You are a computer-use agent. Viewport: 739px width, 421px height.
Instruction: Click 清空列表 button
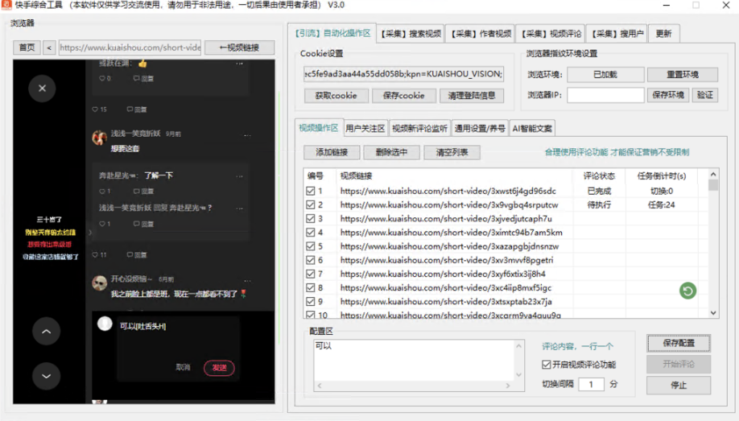[x=452, y=152]
